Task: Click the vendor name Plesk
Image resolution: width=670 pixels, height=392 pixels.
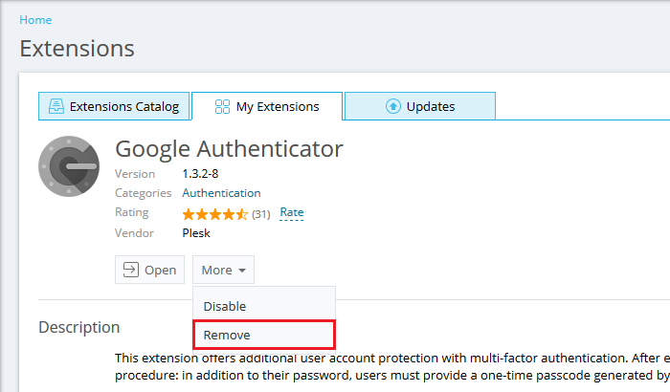Action: tap(196, 233)
